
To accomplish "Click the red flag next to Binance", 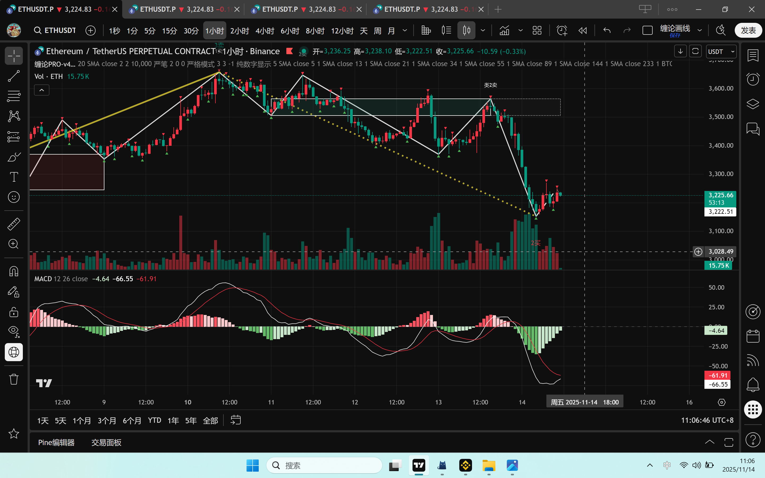I will pyautogui.click(x=289, y=51).
